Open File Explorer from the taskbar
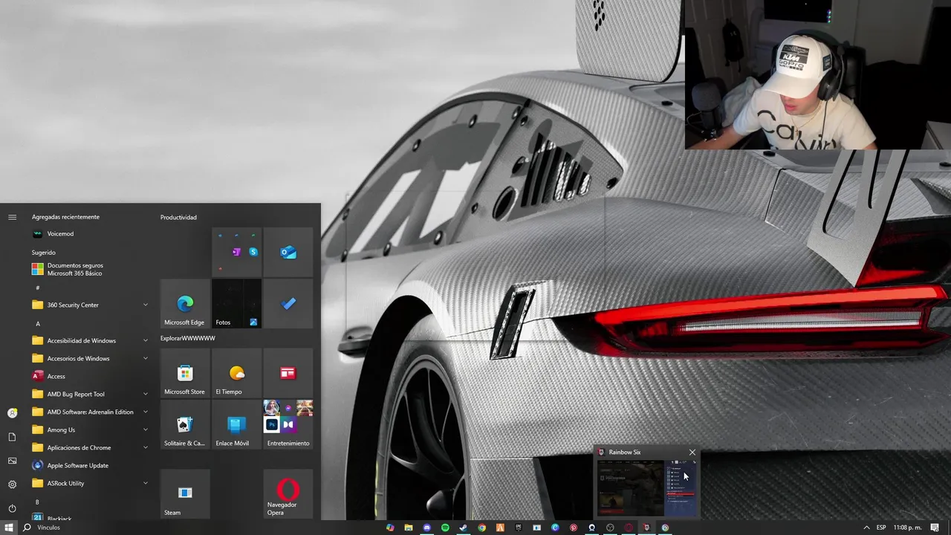Viewport: 951px width, 535px height. [x=409, y=528]
